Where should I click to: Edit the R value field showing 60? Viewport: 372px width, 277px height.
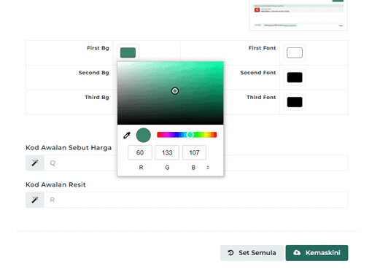point(140,152)
